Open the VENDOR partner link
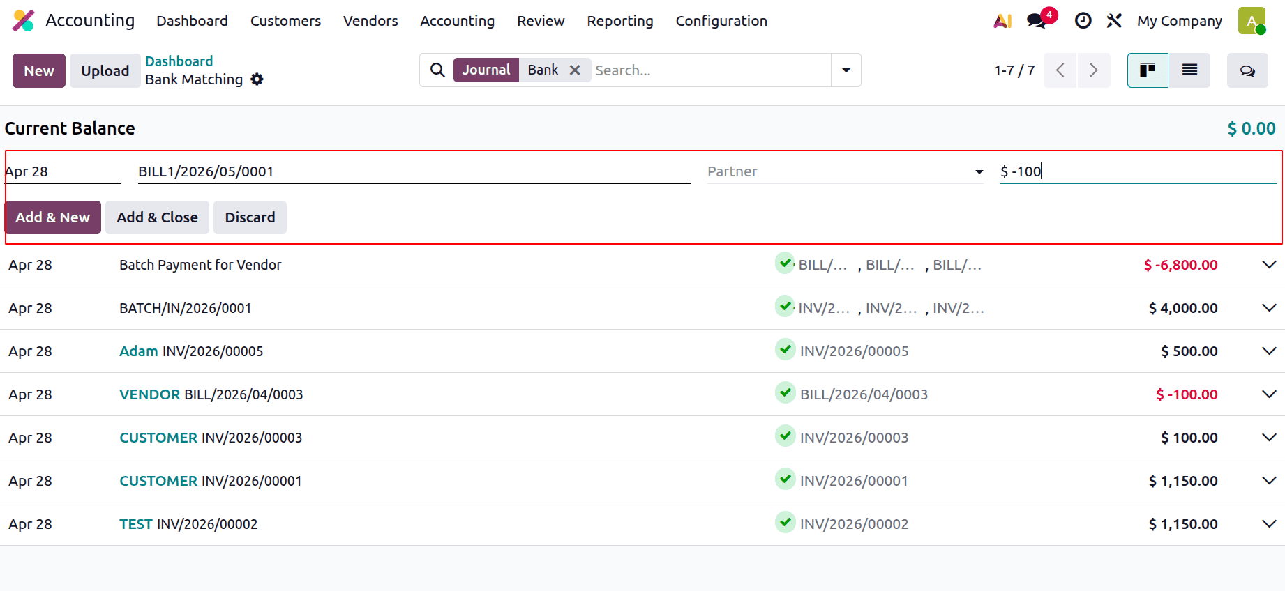Viewport: 1285px width, 591px height. (x=150, y=394)
